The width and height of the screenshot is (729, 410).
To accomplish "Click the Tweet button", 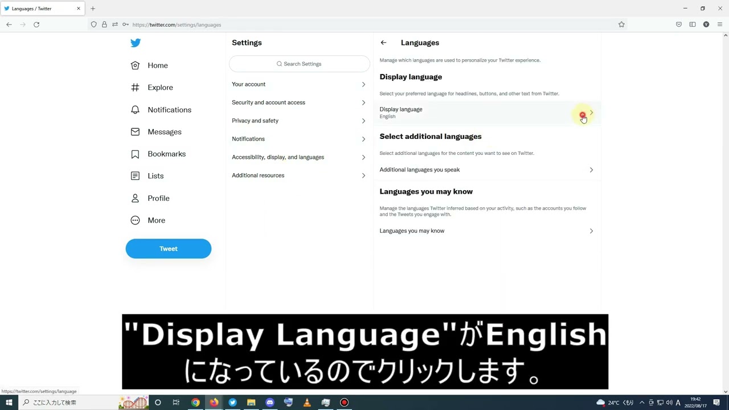I will click(169, 249).
